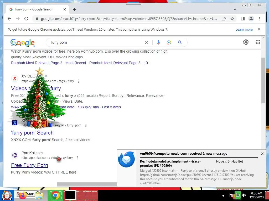Bookmark this tab with the star icon
This screenshot has height=201, width=269.
pos(232,19)
